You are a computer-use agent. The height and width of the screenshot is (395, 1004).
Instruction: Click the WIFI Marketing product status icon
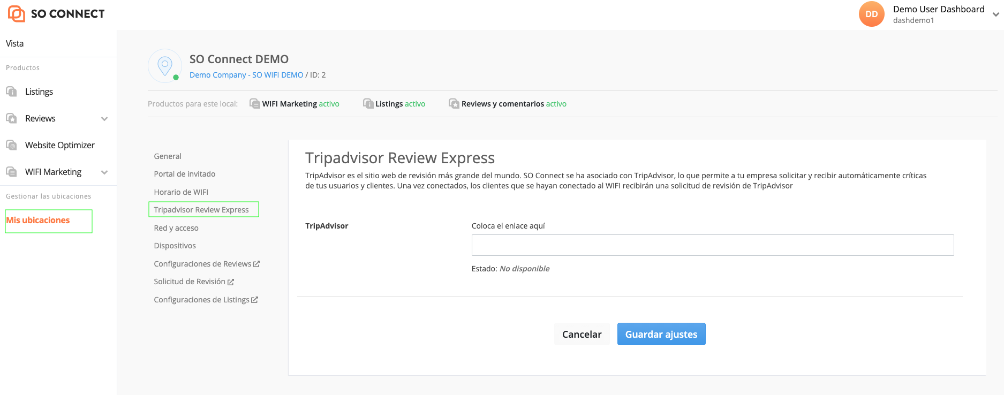(x=255, y=103)
